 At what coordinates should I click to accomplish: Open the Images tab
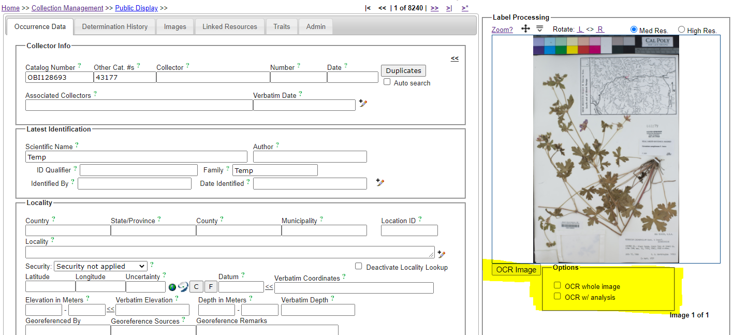tap(175, 26)
